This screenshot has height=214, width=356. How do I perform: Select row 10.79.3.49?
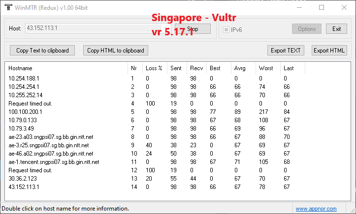tap(155, 129)
